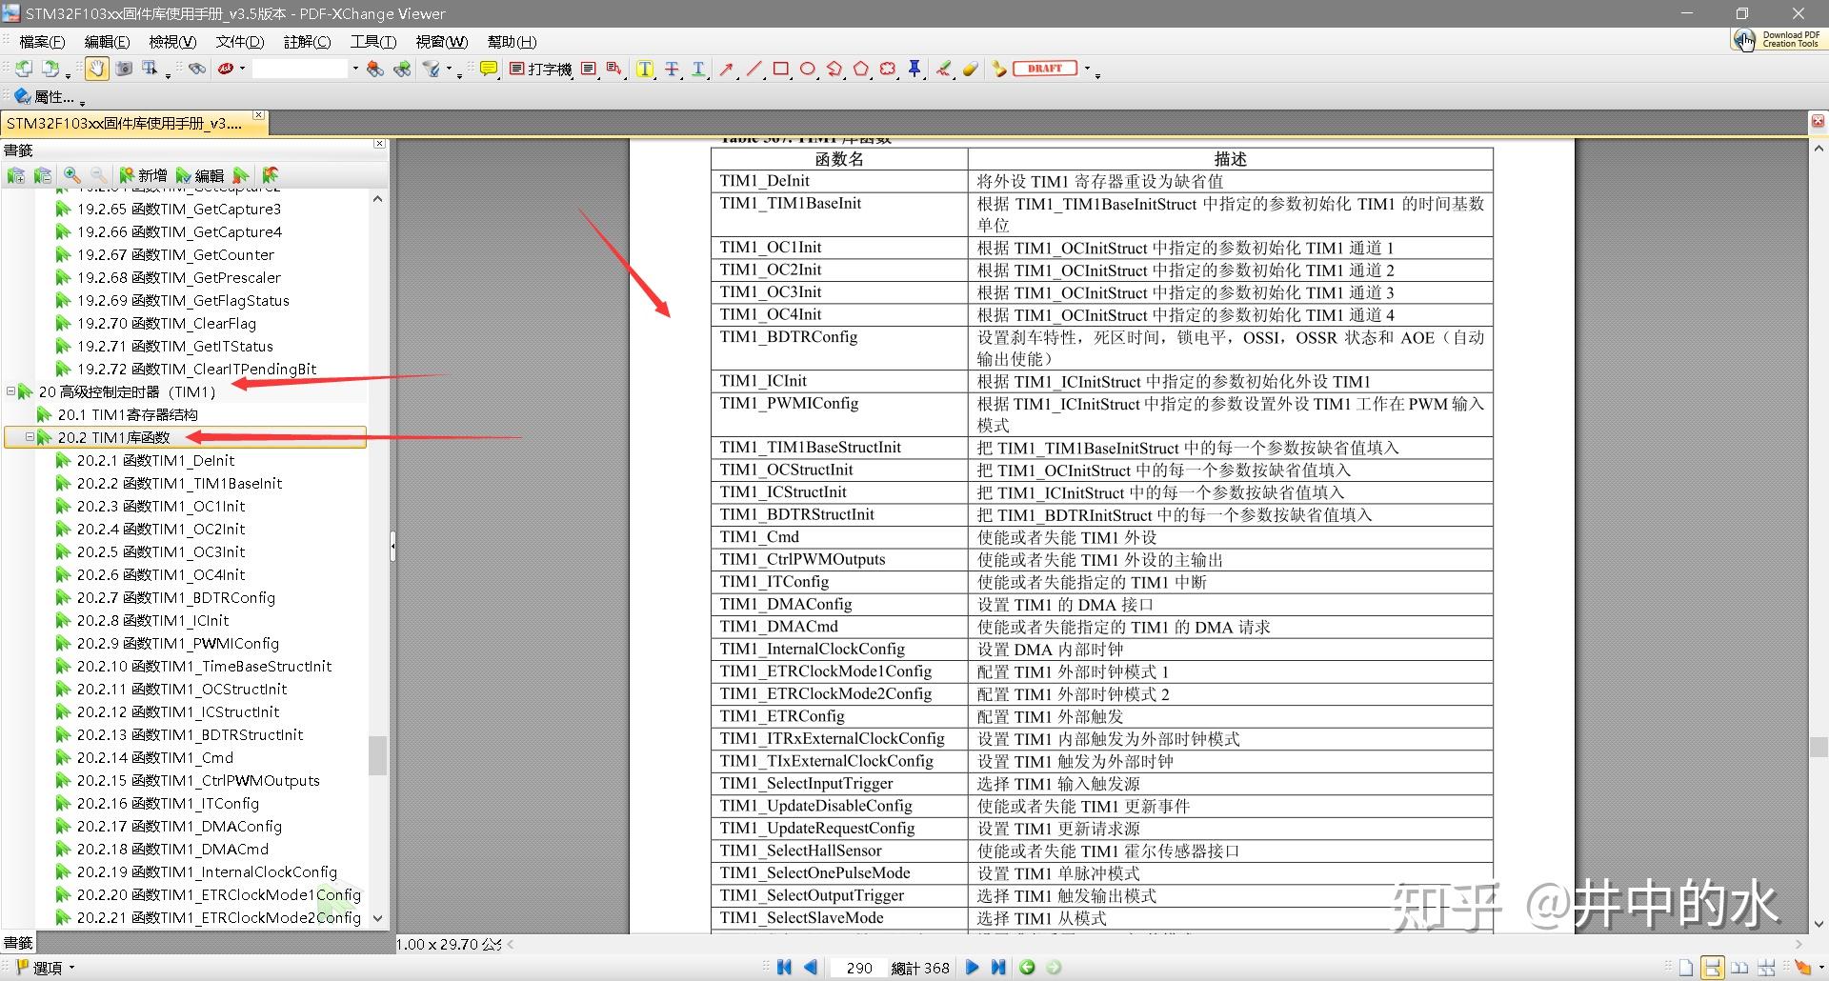Viewport: 1829px width, 981px height.
Task: Pick the Text Box tool
Action: click(x=589, y=69)
